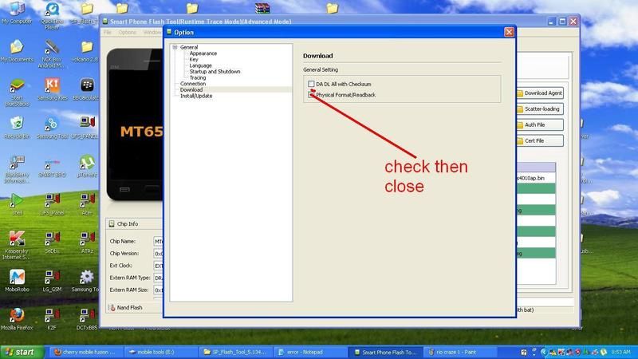Click system tray clock showing 8:53 AM
This screenshot has height=359, width=638.
pos(621,352)
